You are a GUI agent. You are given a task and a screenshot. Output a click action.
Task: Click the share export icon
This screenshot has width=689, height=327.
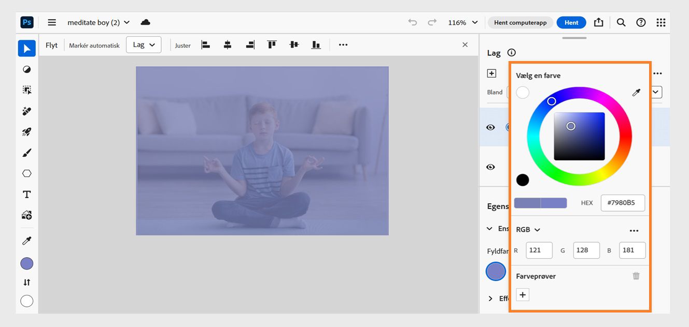[x=599, y=23]
